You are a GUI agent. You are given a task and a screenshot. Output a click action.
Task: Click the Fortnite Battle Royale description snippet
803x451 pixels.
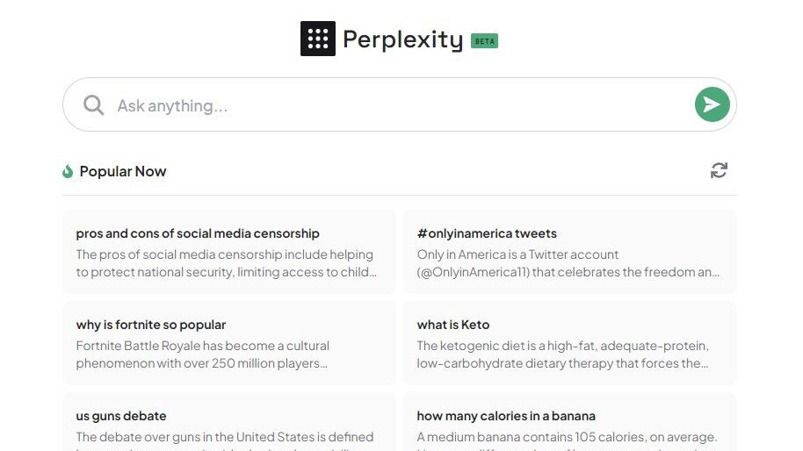coord(203,354)
